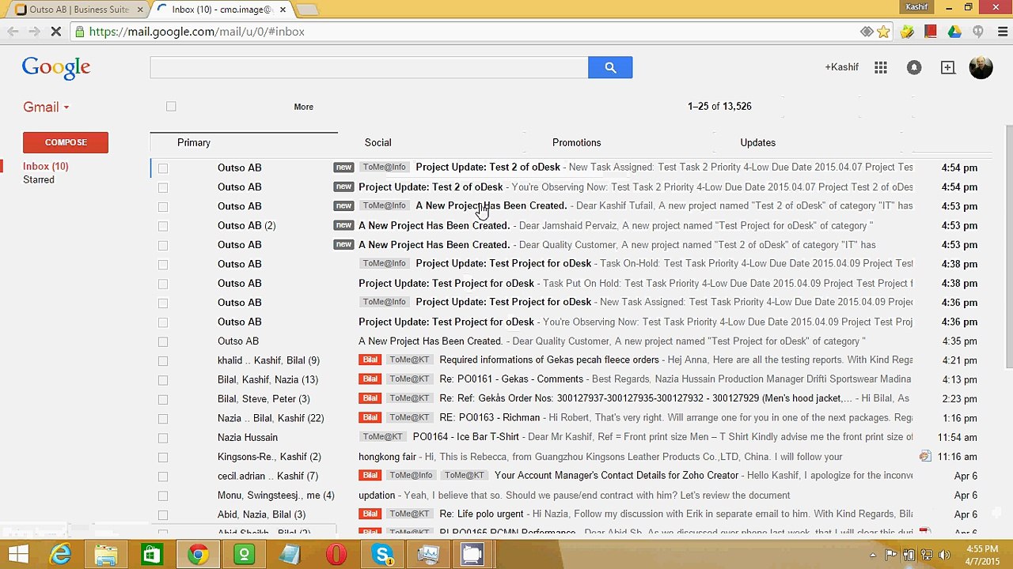Click the Kashif Chrome profile button
Image resolution: width=1013 pixels, height=569 pixels.
[x=916, y=7]
